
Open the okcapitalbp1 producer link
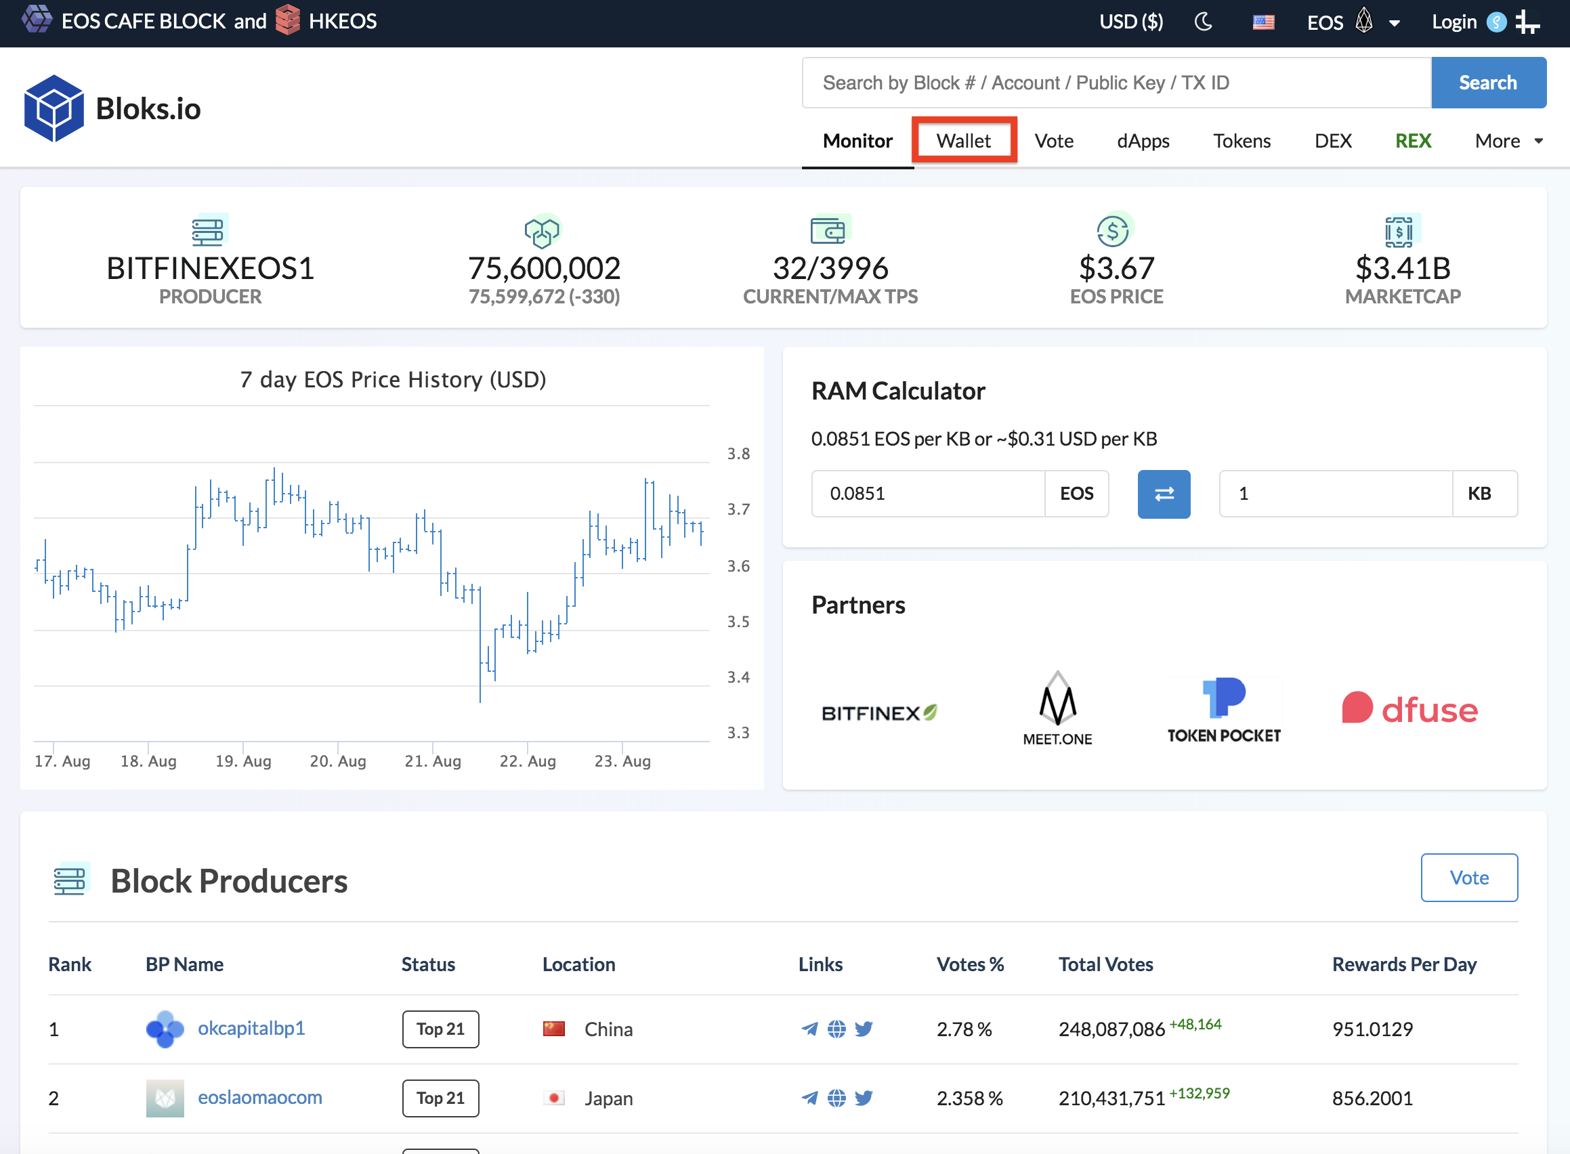point(251,1028)
